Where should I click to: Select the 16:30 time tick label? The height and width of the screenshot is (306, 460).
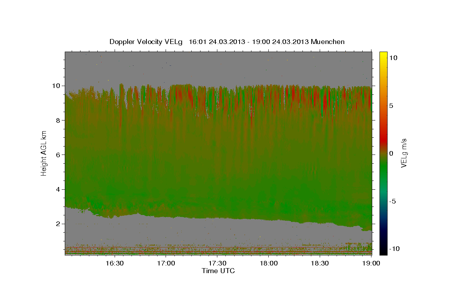[115, 263]
